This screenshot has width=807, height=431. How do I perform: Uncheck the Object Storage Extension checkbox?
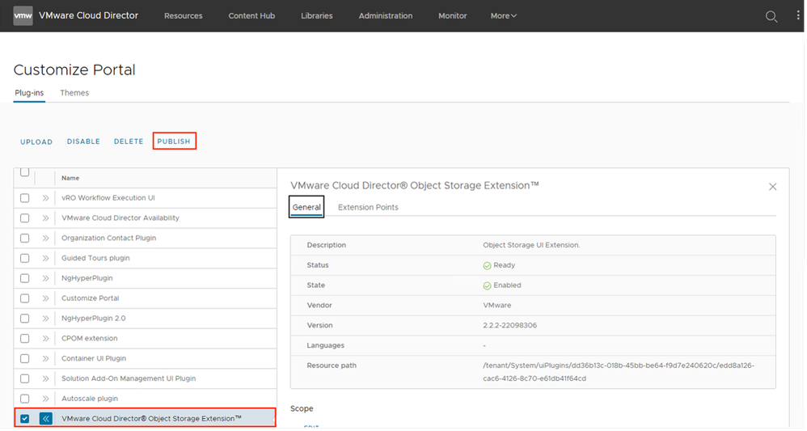25,418
